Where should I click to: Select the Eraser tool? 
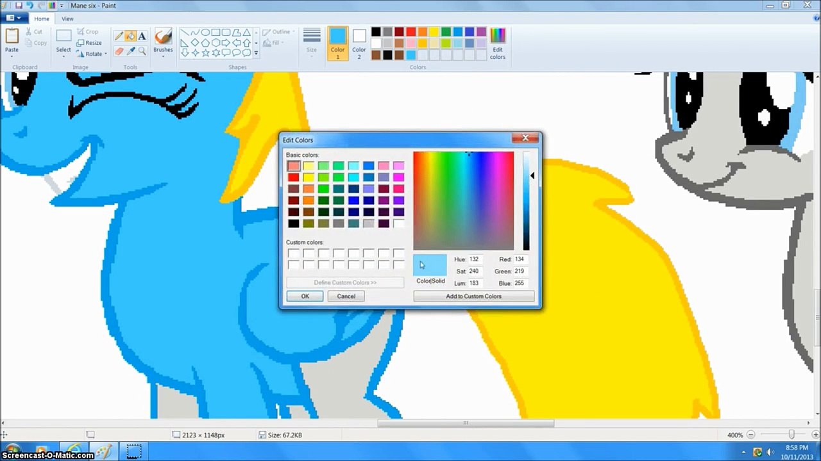pos(119,51)
